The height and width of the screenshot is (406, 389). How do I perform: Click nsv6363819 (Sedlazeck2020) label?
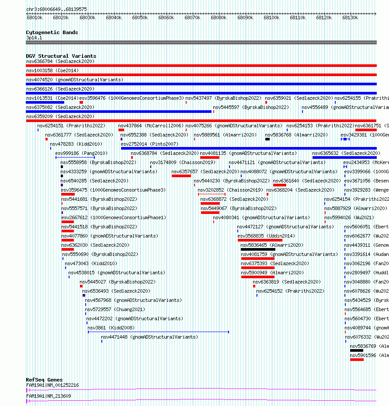click(x=287, y=282)
